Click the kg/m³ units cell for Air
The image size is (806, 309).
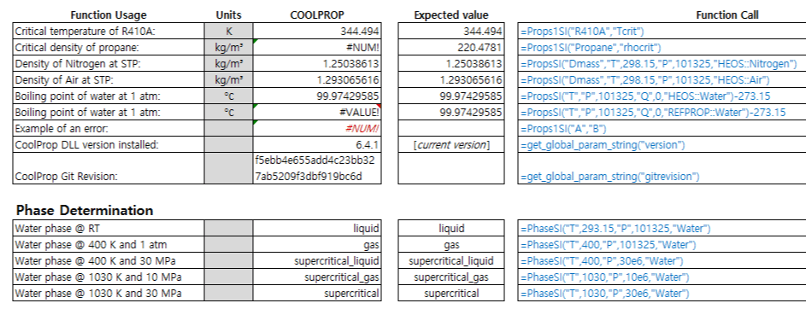click(229, 80)
